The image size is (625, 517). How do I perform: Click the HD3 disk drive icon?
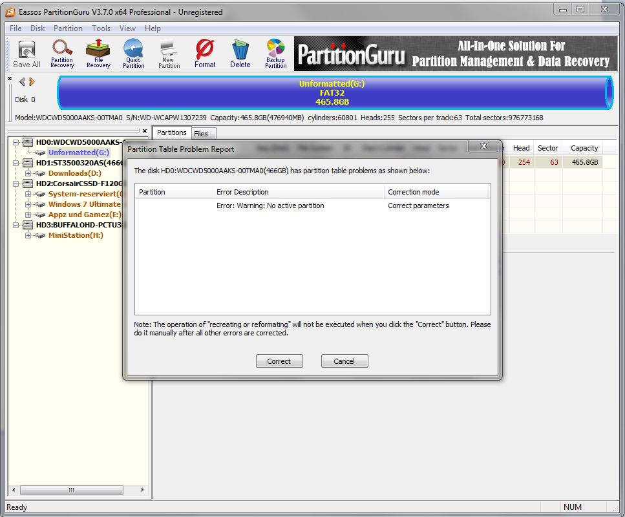(28, 225)
